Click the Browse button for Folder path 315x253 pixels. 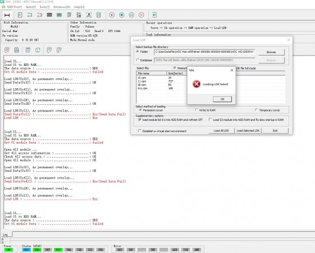click(271, 52)
